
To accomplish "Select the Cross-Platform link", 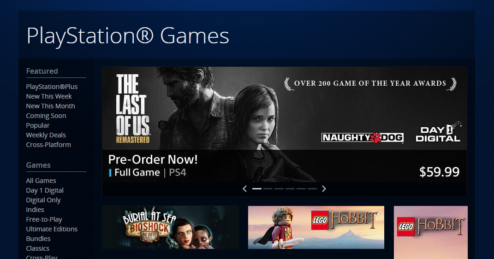I will (48, 145).
